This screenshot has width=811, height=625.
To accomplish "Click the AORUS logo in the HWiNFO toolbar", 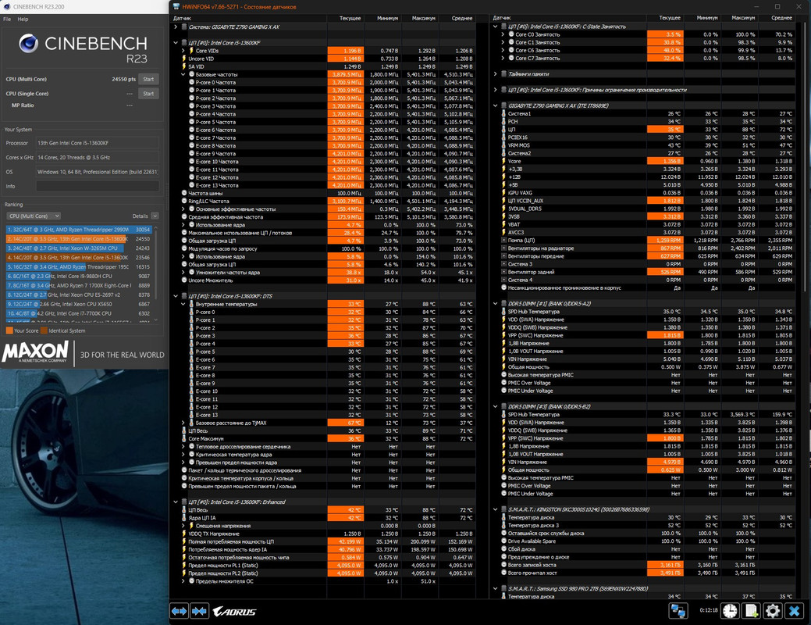I will (234, 612).
